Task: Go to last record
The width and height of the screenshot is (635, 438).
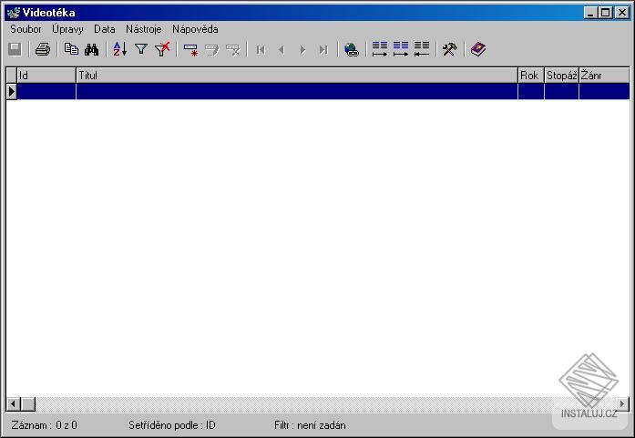Action: tap(323, 49)
